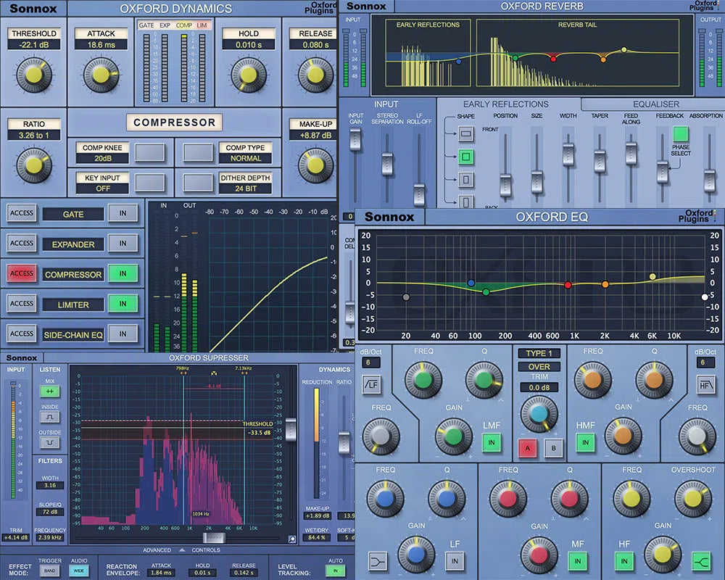Click the EQ A preset button

528,448
